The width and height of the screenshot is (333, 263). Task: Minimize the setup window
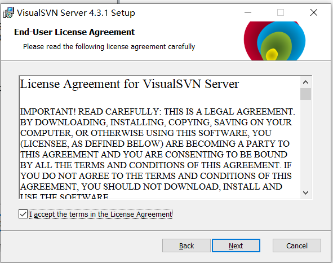click(248, 12)
